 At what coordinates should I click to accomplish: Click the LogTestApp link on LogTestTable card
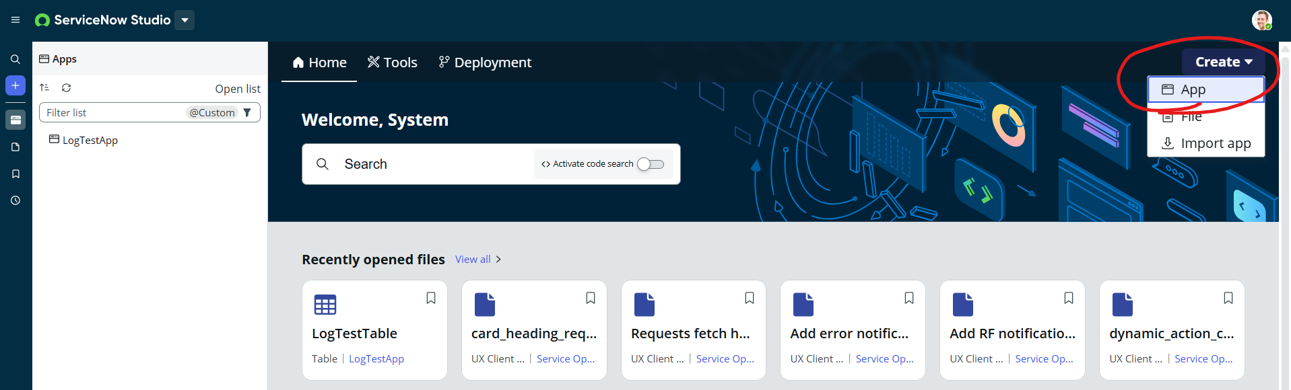[376, 359]
